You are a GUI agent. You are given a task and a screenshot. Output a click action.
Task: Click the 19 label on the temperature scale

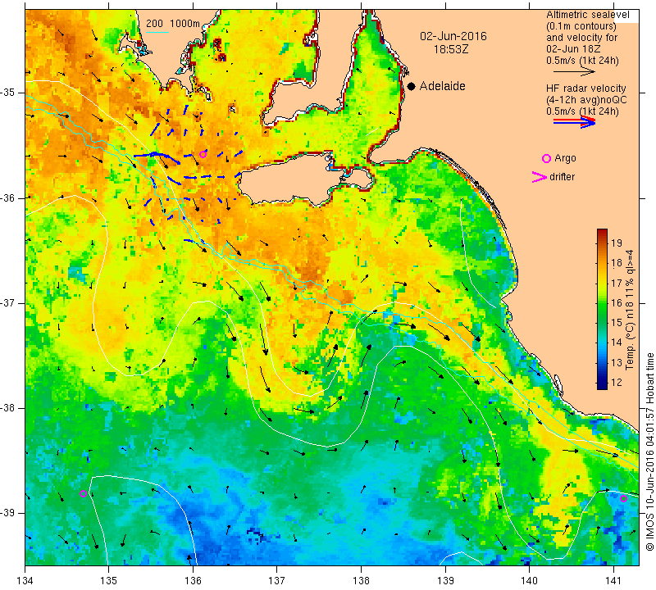point(617,243)
